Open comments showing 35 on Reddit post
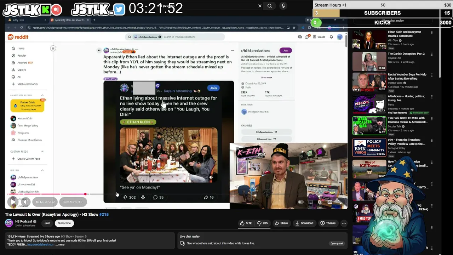This screenshot has width=453, height=255. coord(158,197)
